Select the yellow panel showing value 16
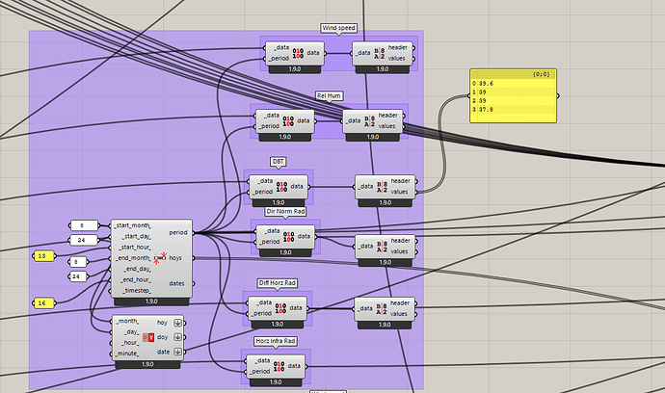Image resolution: width=665 pixels, height=393 pixels. (43, 303)
